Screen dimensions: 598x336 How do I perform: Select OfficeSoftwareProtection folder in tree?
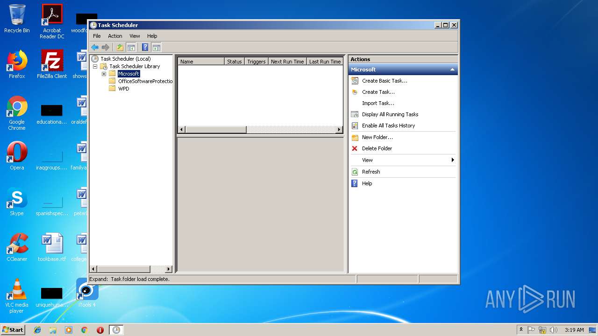(145, 81)
